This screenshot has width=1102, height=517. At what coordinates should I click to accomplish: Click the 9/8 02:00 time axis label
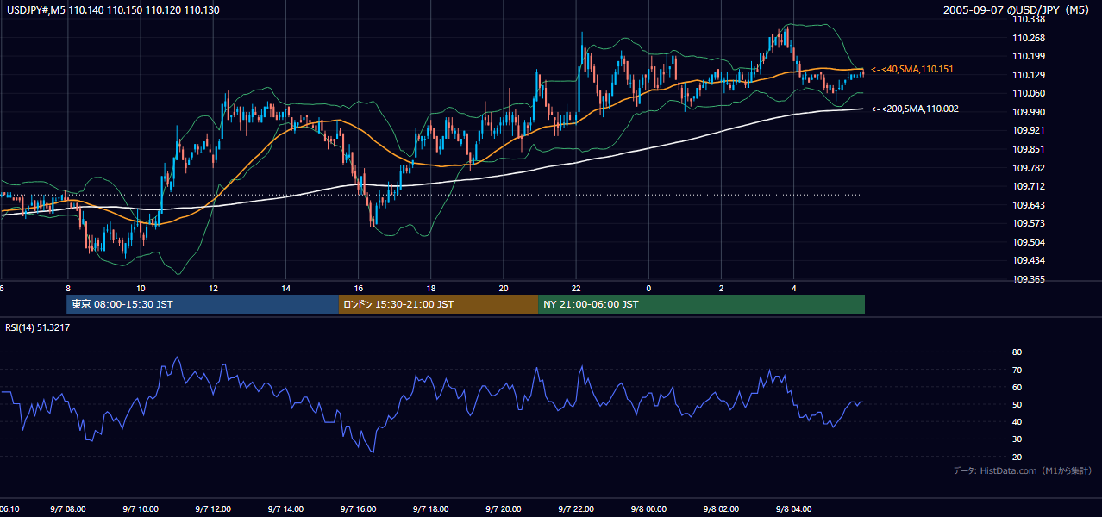pyautogui.click(x=721, y=509)
